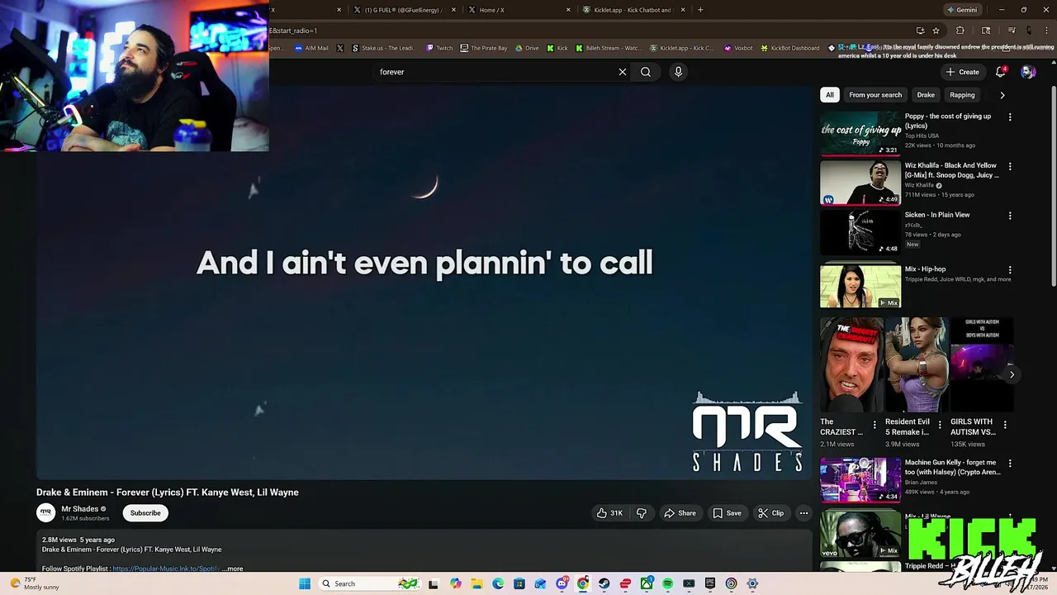Open the AIM Mail bookmark
The image size is (1057, 595).
tap(311, 48)
